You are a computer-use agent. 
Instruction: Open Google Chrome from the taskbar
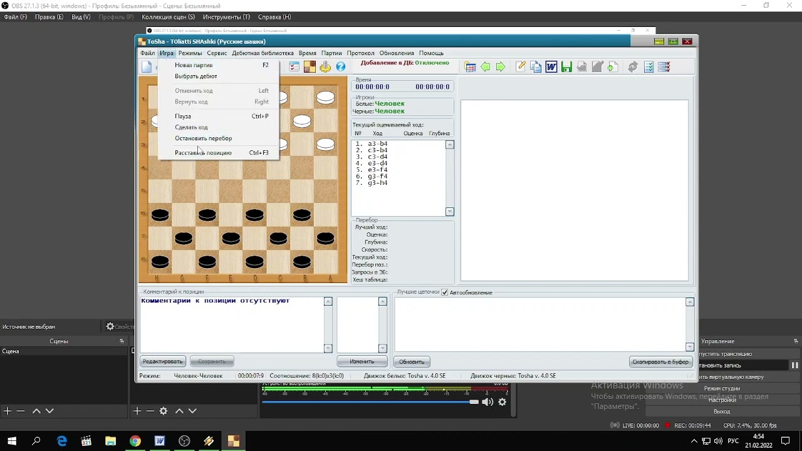pyautogui.click(x=135, y=441)
